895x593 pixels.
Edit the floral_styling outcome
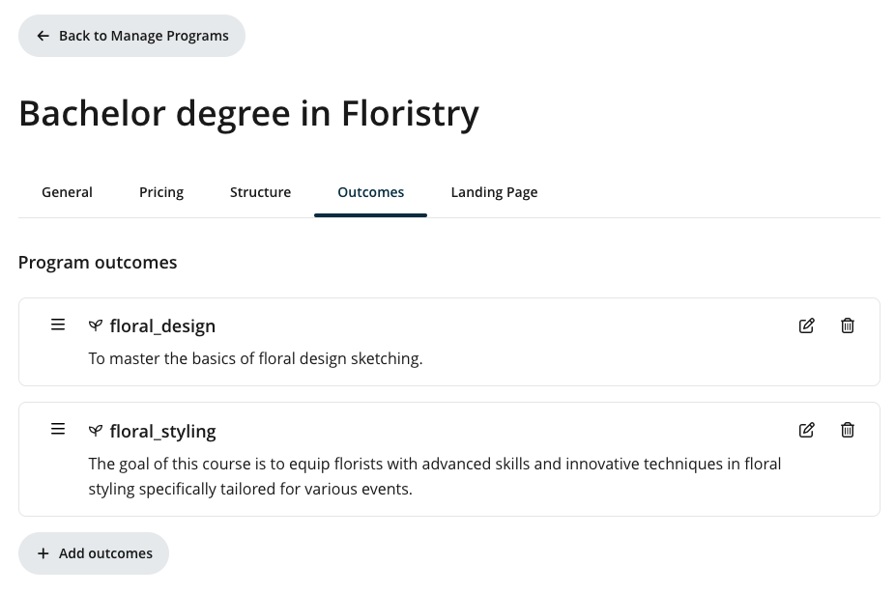tap(807, 430)
